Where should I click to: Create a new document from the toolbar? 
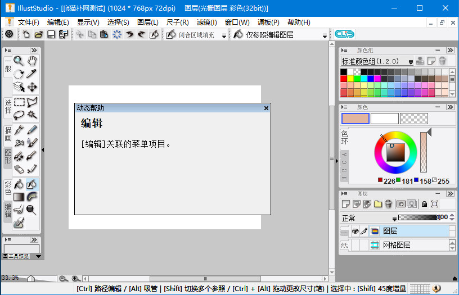pyautogui.click(x=26, y=34)
